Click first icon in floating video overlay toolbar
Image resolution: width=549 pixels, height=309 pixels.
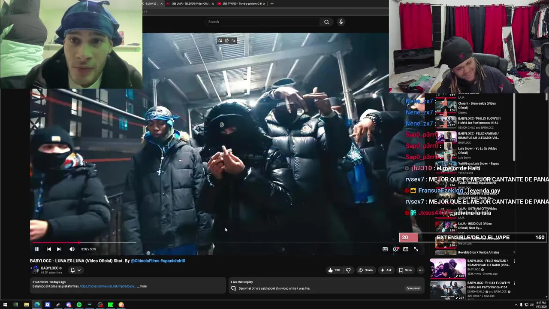[220, 40]
